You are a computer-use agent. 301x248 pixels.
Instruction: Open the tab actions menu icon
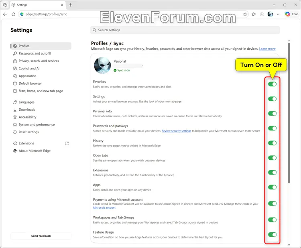[5, 5]
